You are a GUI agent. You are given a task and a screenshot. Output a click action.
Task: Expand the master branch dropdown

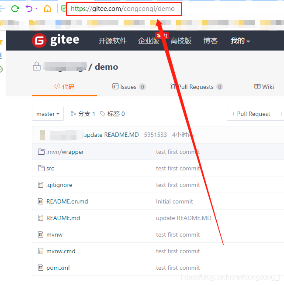coord(48,114)
